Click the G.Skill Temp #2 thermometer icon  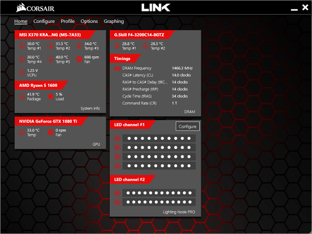coord(146,46)
